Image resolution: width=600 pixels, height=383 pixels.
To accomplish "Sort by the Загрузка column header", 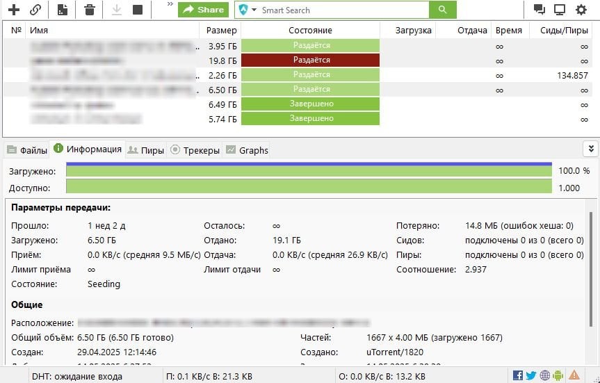I will point(408,30).
